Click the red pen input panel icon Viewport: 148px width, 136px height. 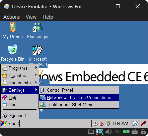pos(143,123)
